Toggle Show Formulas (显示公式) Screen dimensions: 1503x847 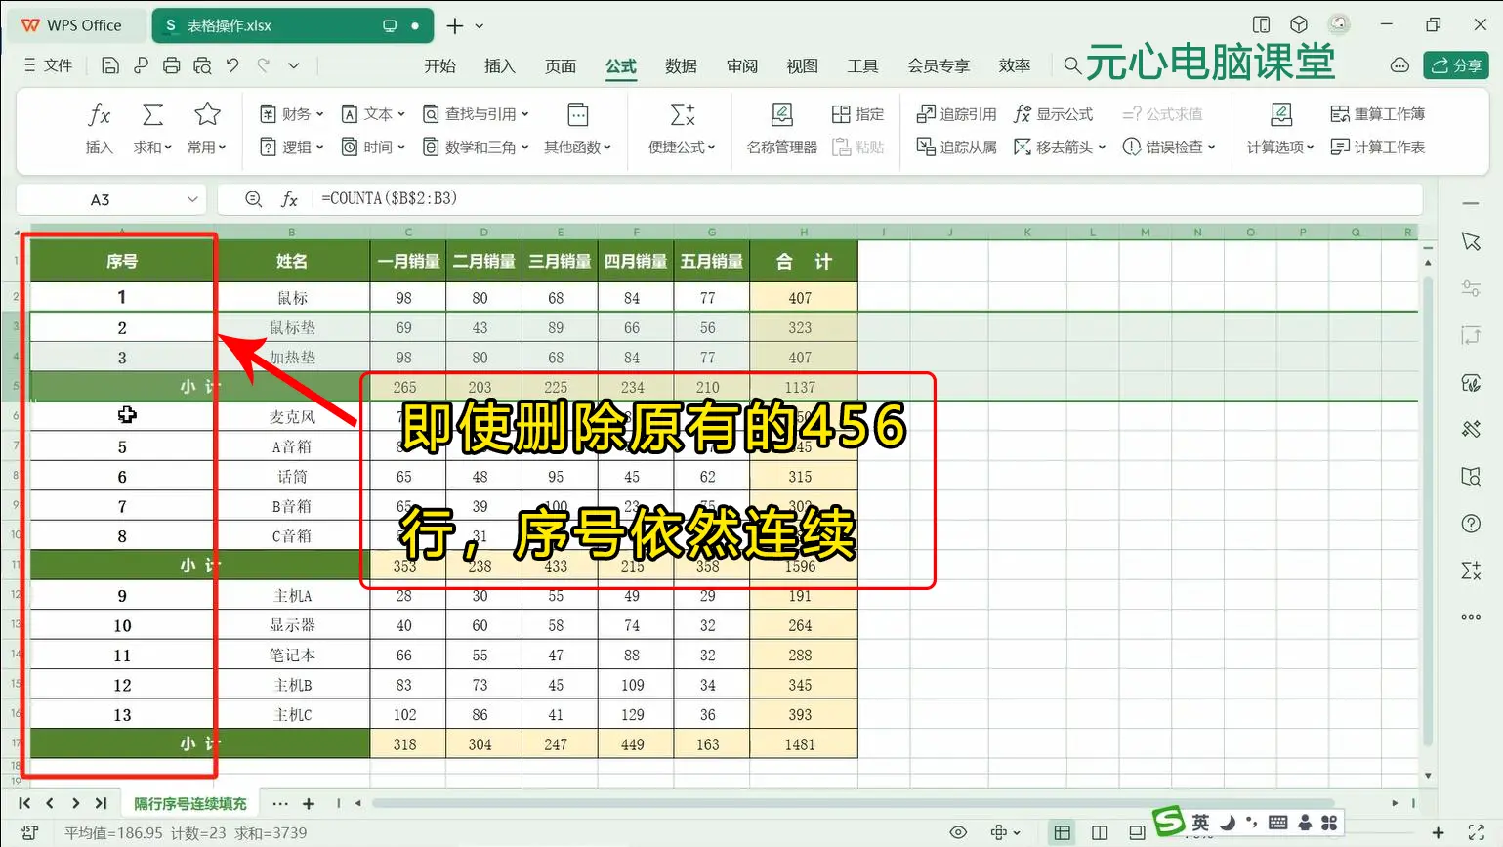[1054, 114]
